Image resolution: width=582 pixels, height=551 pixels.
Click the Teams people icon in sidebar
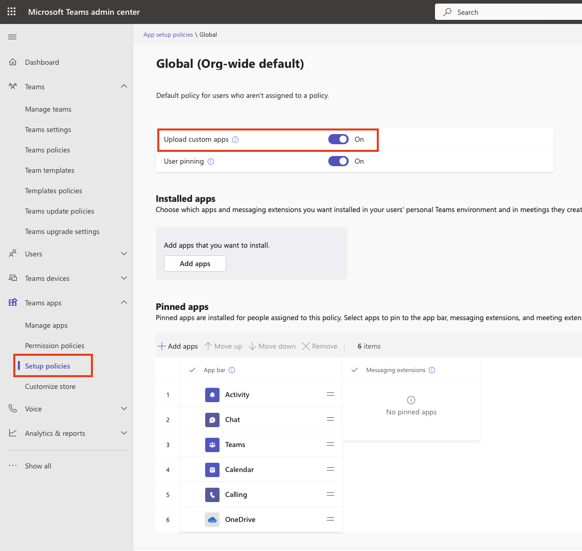pyautogui.click(x=13, y=86)
